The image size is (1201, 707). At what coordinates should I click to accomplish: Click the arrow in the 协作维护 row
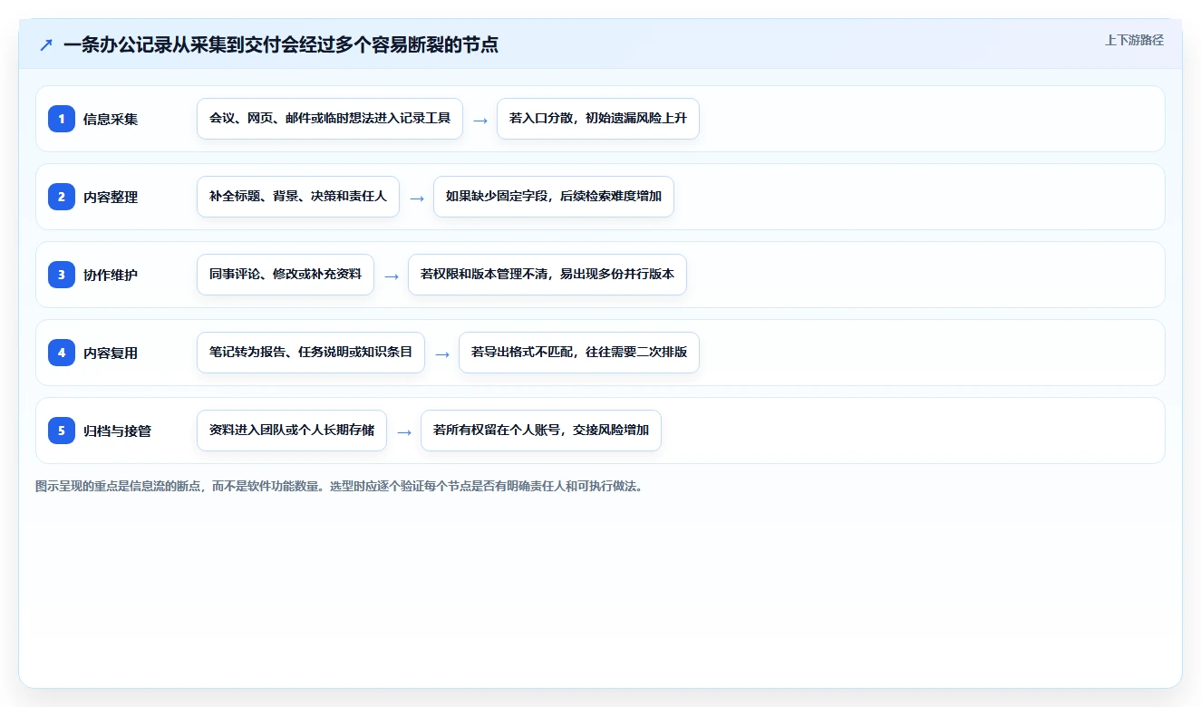coord(392,276)
